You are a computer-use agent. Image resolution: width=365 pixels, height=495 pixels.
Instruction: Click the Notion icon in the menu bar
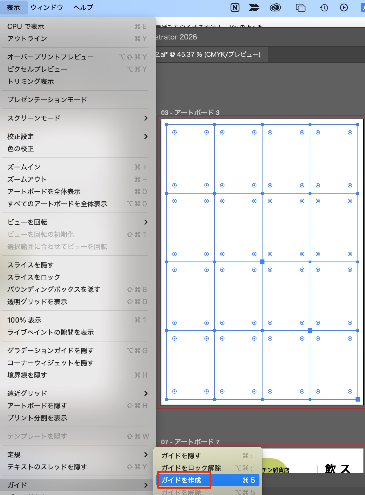point(235,8)
